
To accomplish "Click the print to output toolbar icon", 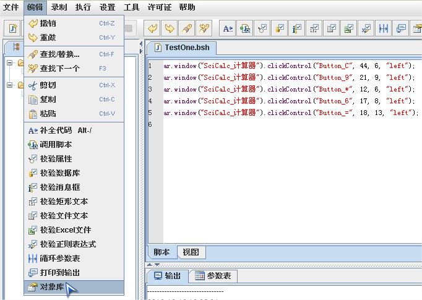I will (x=401, y=28).
